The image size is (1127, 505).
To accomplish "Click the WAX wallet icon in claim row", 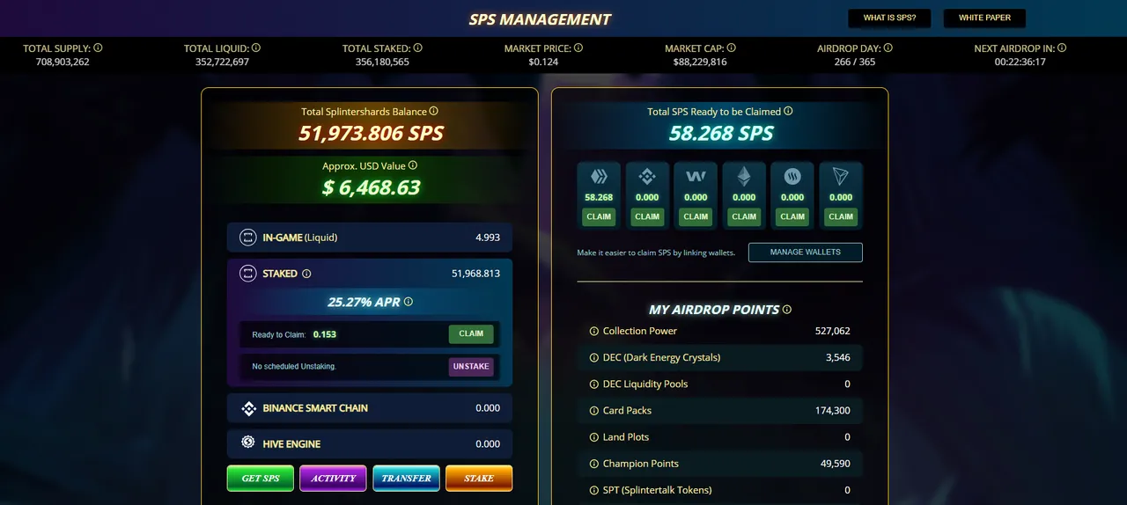I will click(696, 176).
